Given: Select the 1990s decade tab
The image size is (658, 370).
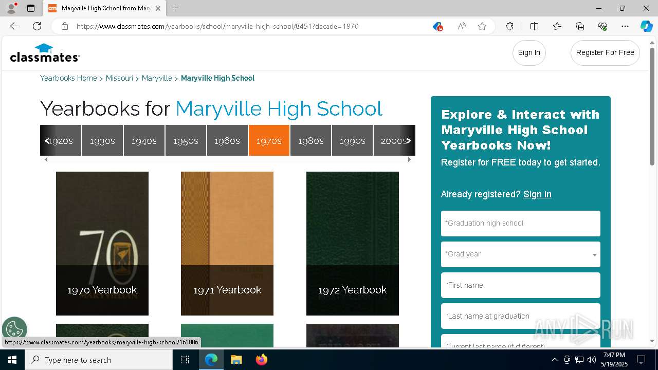Looking at the screenshot, I should (x=352, y=140).
